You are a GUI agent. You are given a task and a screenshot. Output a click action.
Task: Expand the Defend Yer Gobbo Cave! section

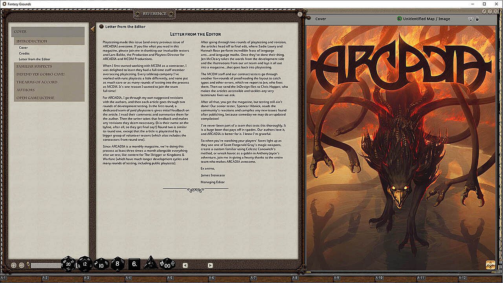(40, 74)
